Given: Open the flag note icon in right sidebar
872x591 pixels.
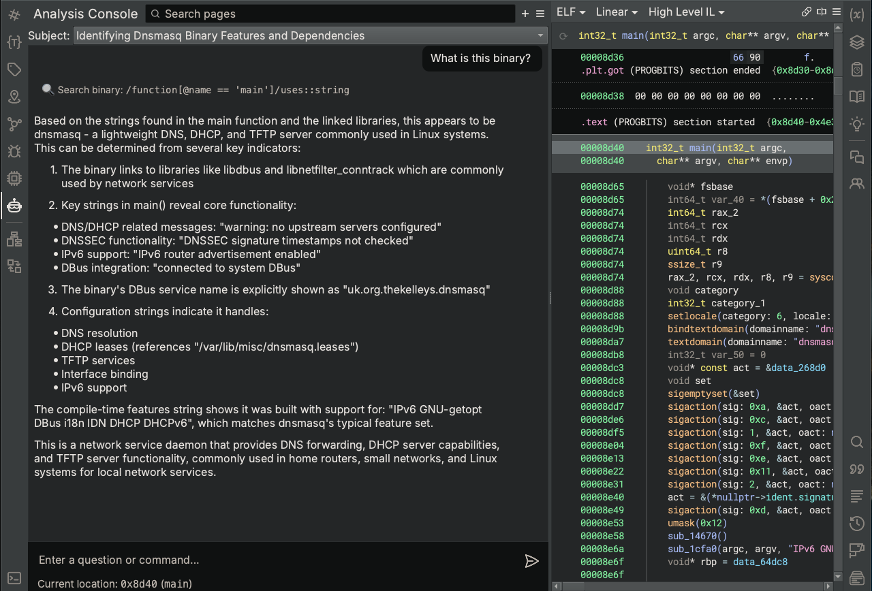Looking at the screenshot, I should 857,551.
